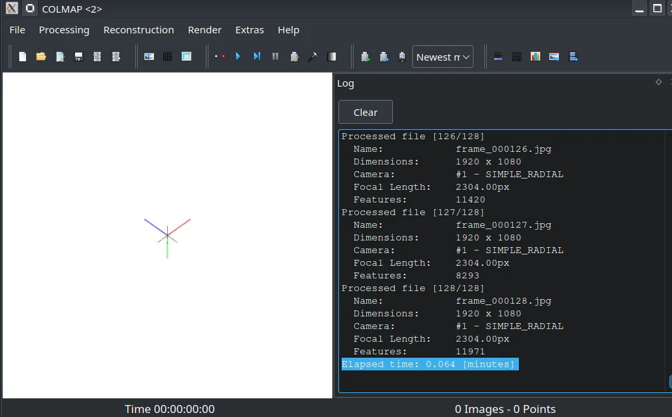
Task: Click the Features 11971 log value
Action: 471,352
